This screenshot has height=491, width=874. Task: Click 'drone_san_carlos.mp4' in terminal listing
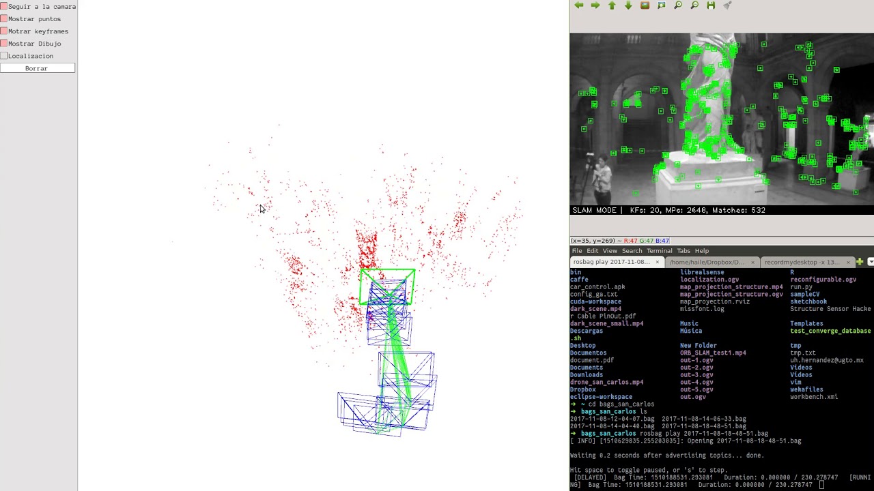pos(606,382)
